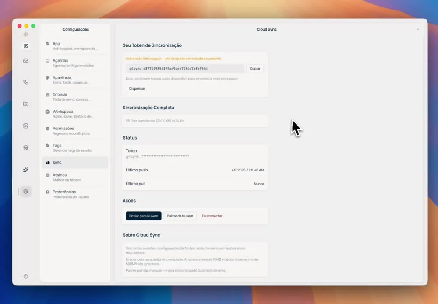Click the 'Credenciais nunca são sincronizadas' note

coord(192,262)
